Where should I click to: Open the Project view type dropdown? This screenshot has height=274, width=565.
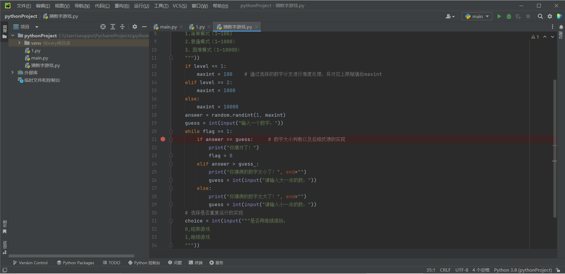(37, 27)
